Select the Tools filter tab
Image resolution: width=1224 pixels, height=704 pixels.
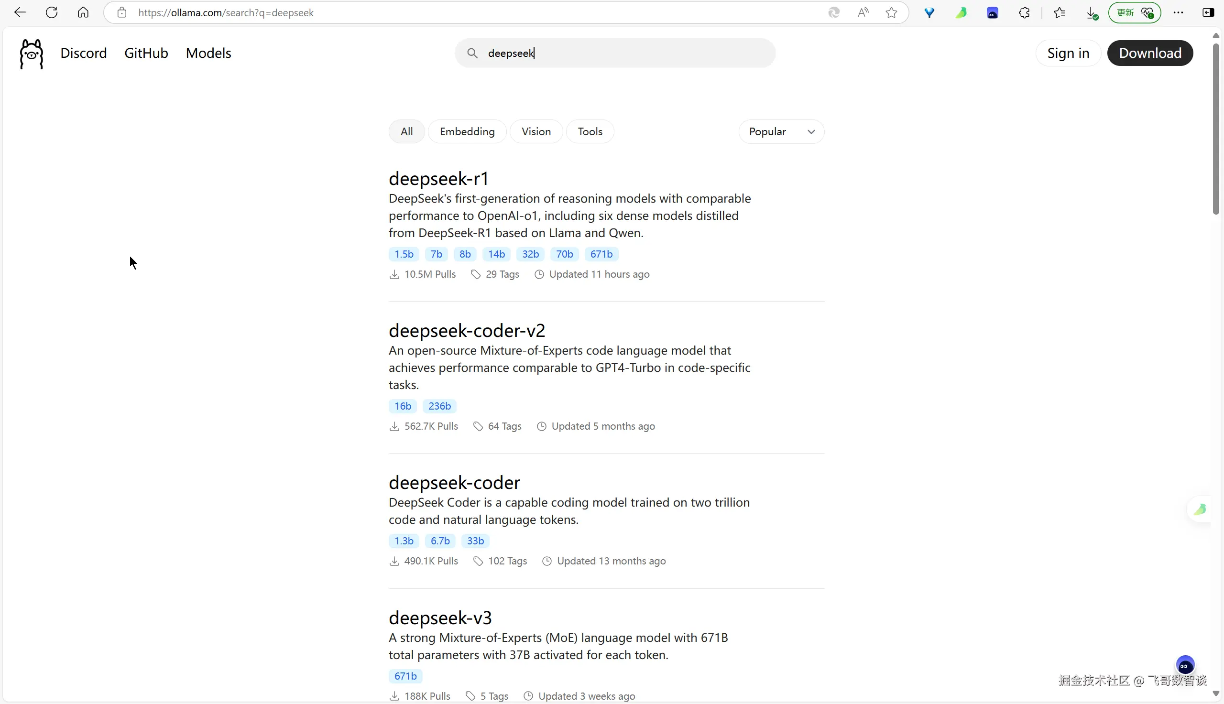point(590,131)
